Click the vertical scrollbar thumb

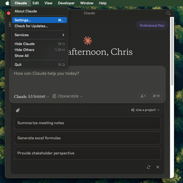(172, 52)
